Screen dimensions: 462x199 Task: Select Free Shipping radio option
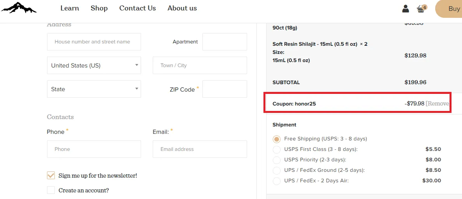click(x=276, y=139)
